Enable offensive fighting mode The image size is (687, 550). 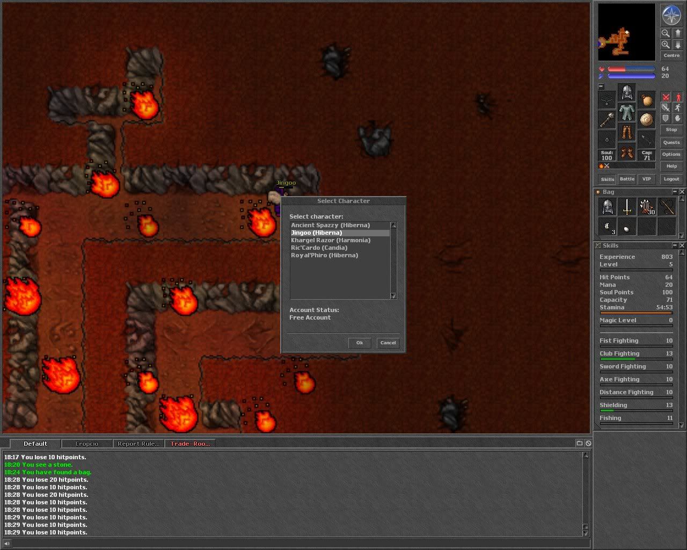pyautogui.click(x=666, y=97)
